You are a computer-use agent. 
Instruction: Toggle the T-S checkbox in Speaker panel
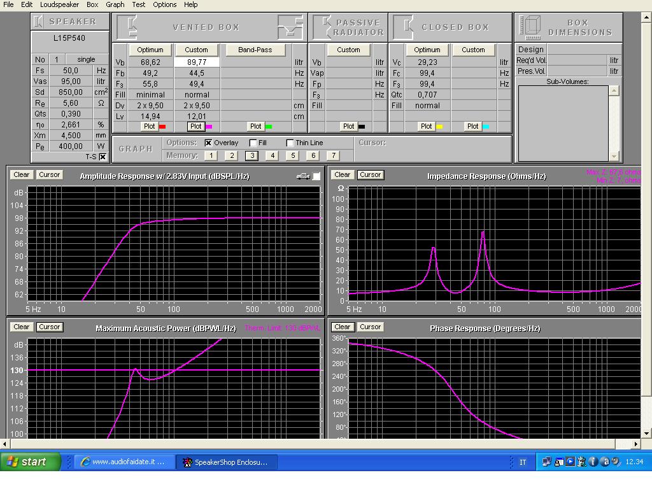click(103, 157)
